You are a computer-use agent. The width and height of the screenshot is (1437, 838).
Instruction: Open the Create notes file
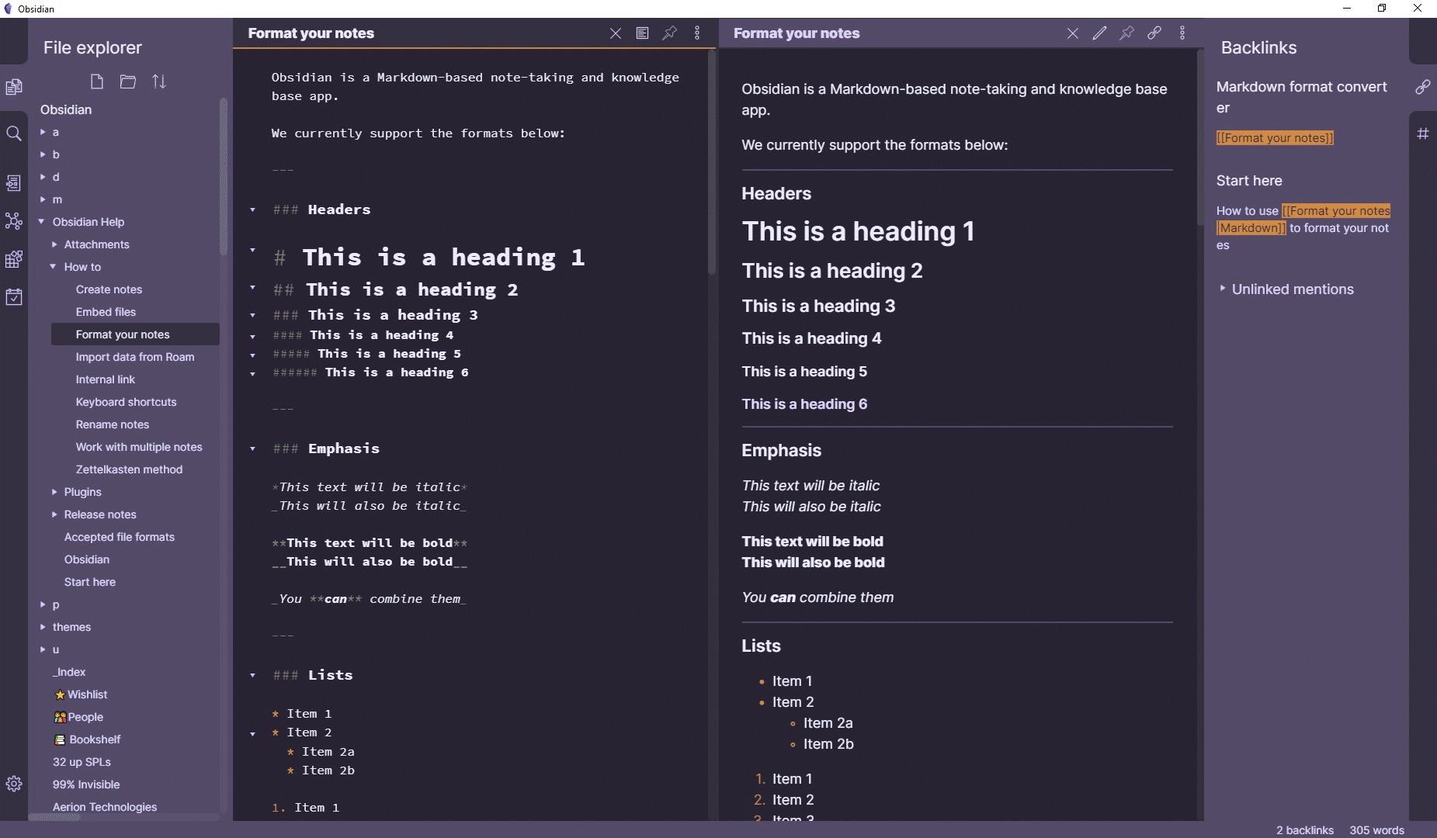tap(109, 289)
